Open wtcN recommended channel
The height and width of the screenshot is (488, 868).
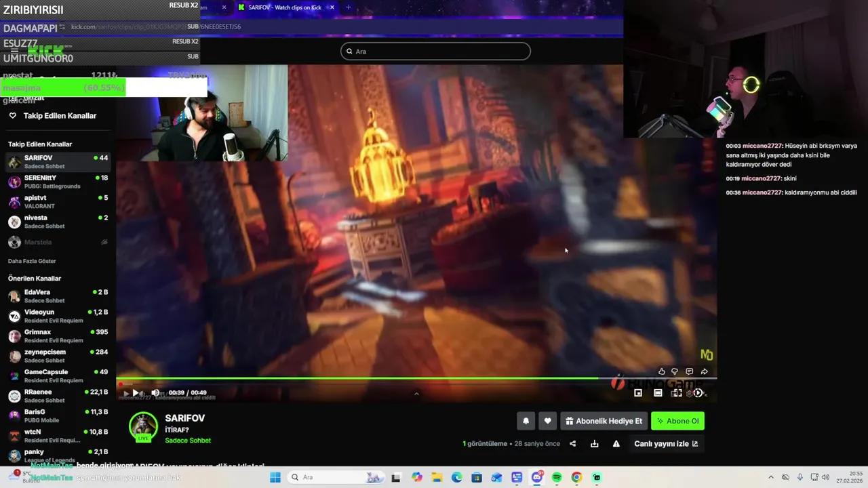pyautogui.click(x=58, y=436)
